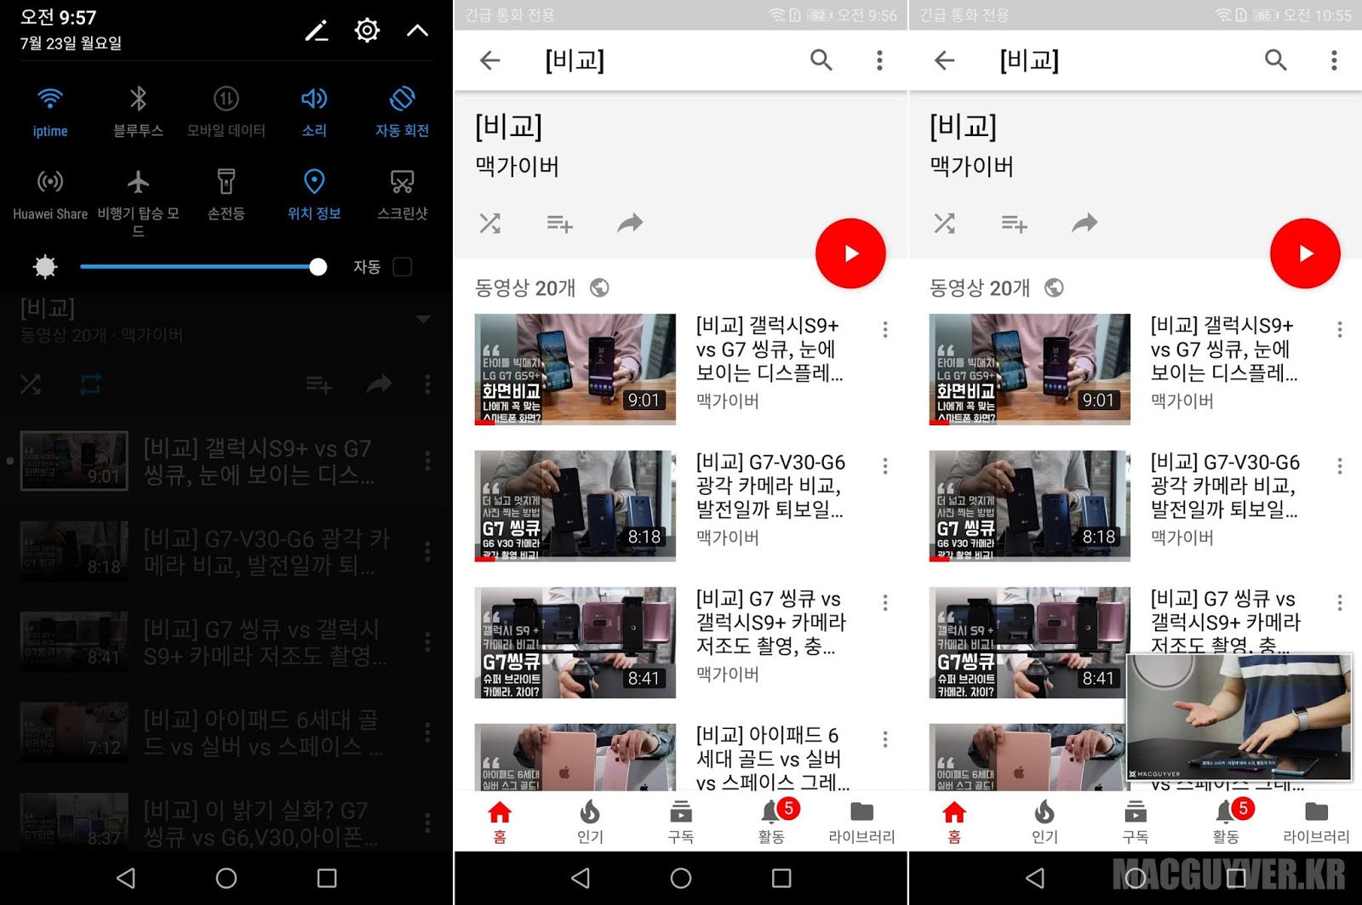Open options for G7 씽큐 카메라 video, middle phone
This screenshot has height=905, width=1362.
pos(885,603)
